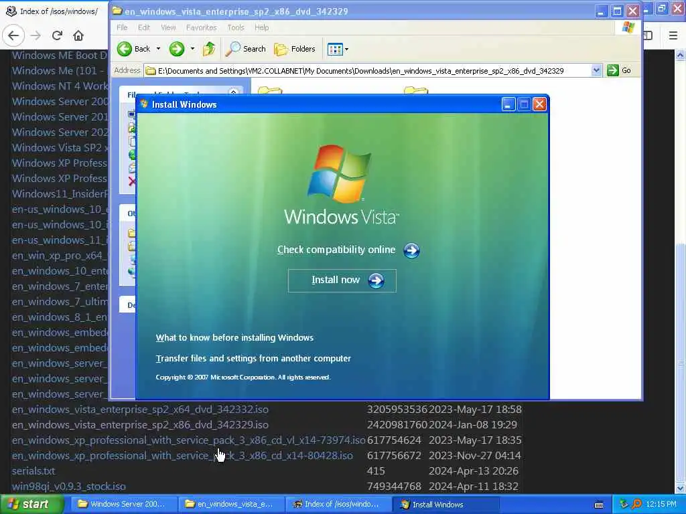Open the serials.txt link
Image resolution: width=686 pixels, height=514 pixels.
33,471
